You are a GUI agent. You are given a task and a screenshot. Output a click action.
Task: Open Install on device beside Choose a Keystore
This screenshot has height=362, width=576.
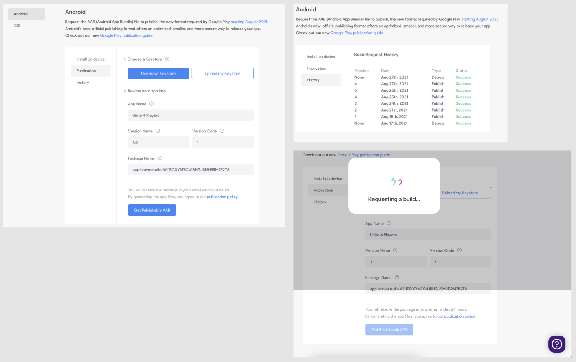(x=90, y=59)
